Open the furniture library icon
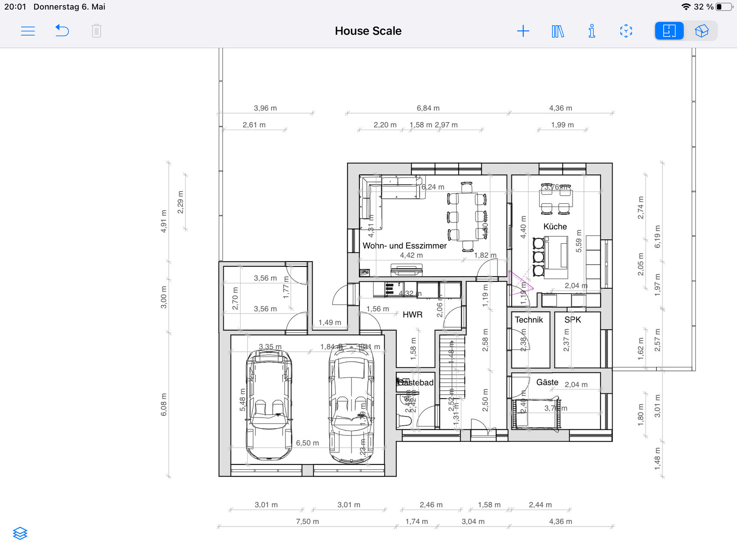Screen dimensions: 737x553 click(x=558, y=31)
